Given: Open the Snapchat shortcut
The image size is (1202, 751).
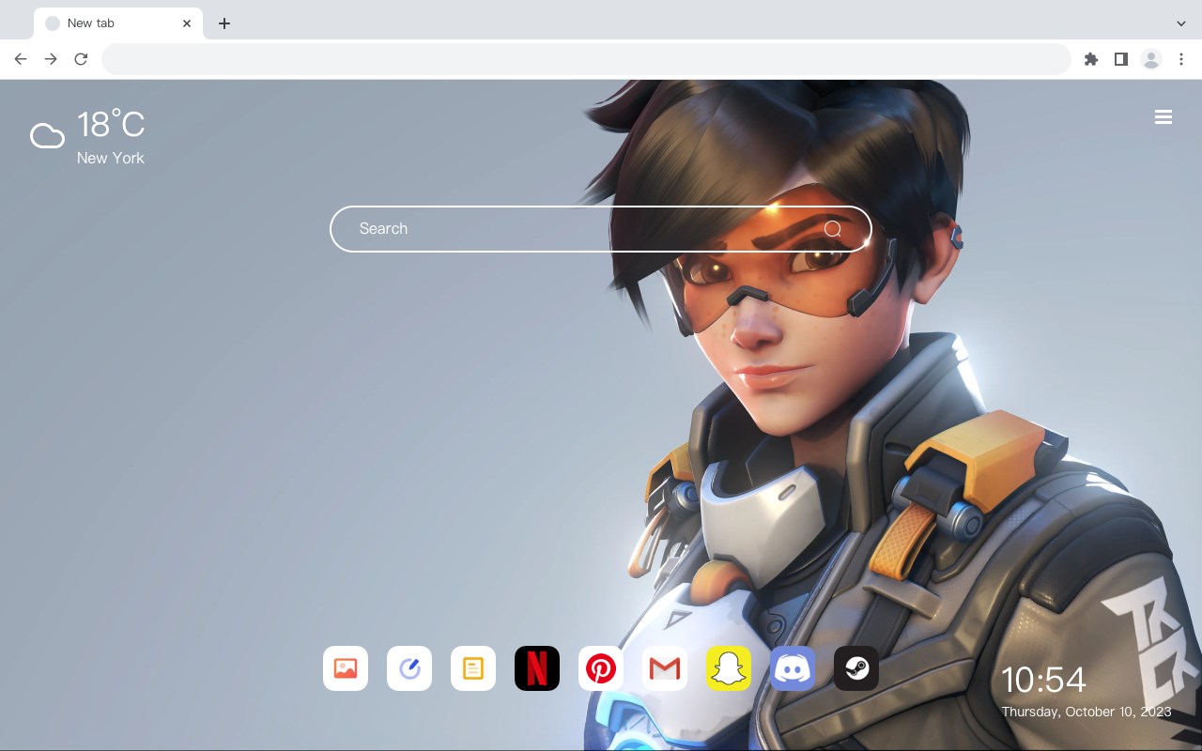Looking at the screenshot, I should tap(729, 668).
